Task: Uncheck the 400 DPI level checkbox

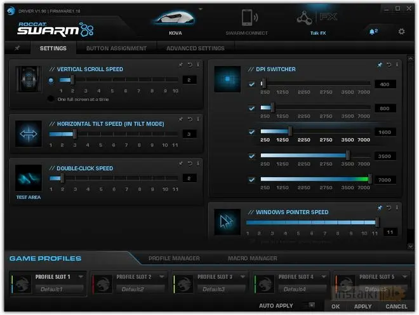Action: click(252, 84)
